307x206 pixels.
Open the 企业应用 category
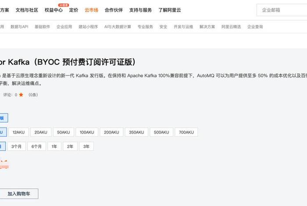point(64,27)
